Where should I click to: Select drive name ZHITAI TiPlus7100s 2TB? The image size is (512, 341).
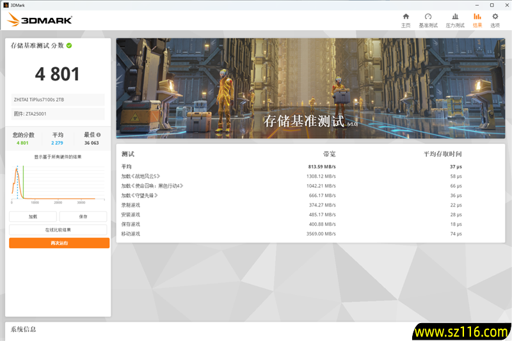pos(39,100)
